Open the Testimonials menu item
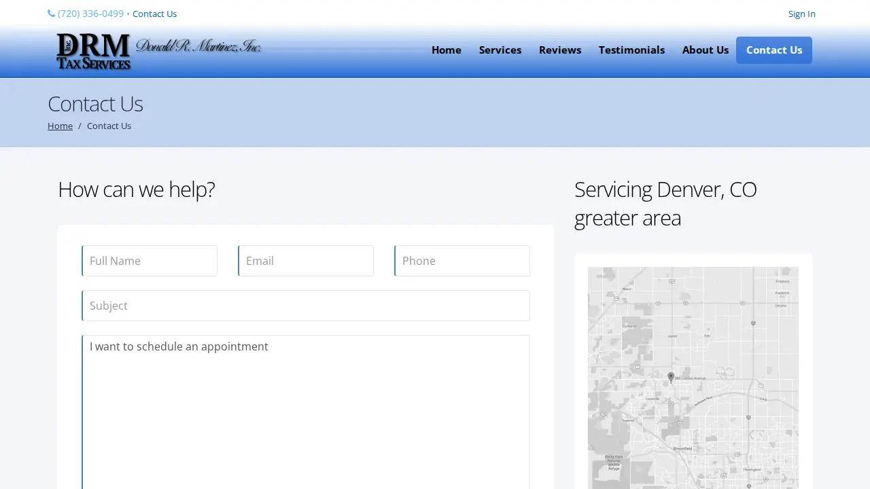 click(x=632, y=50)
